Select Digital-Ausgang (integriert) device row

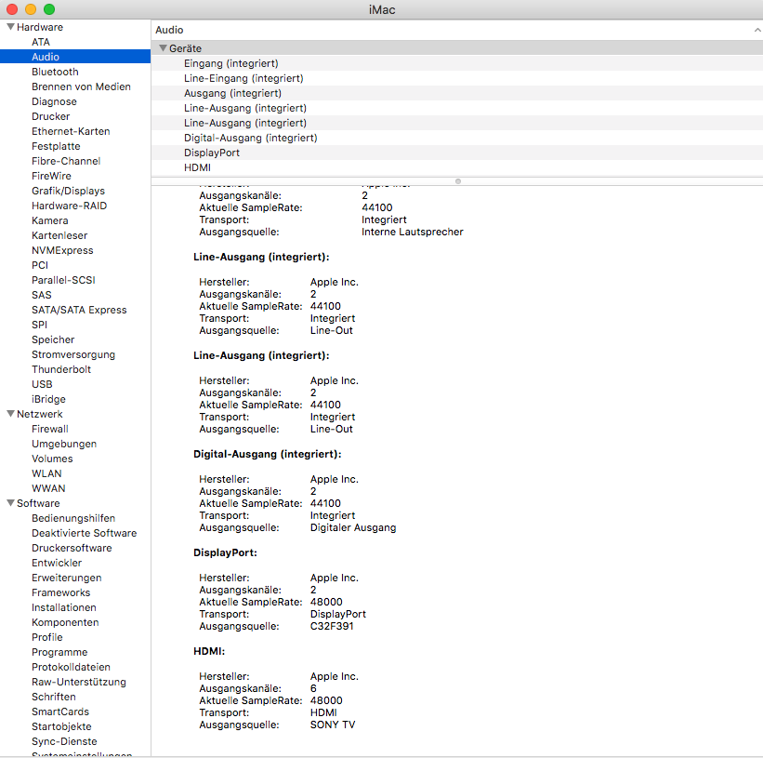pos(250,138)
